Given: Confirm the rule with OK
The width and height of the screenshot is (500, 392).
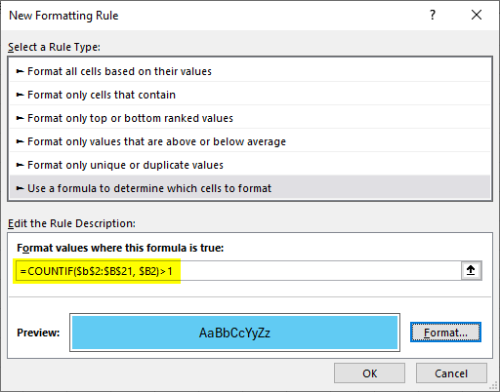Looking at the screenshot, I should click(x=369, y=373).
